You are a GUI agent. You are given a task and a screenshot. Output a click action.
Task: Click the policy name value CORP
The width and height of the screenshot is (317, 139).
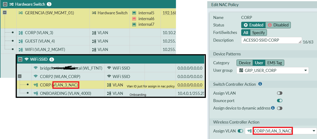pos(247,17)
